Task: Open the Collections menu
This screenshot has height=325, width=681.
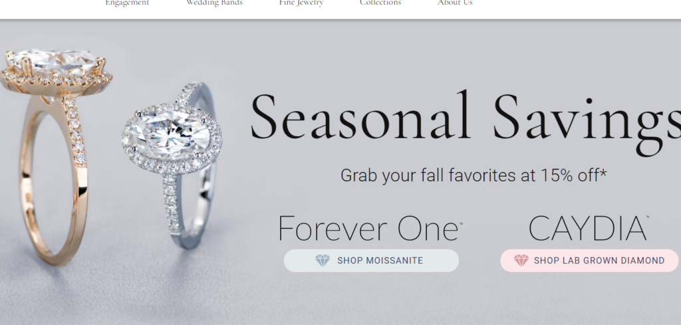Action: pos(380,3)
